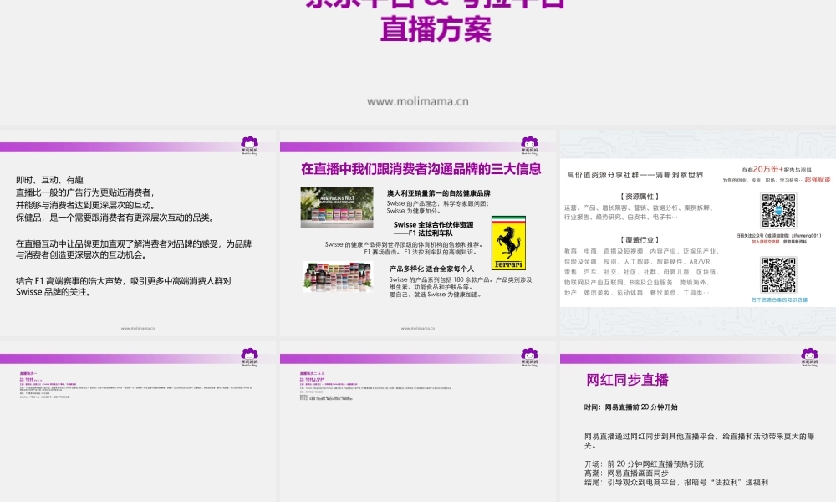The height and width of the screenshot is (502, 836).
Task: Click the Swisse product bottles image beside 产品多样化
Action: coord(337,276)
